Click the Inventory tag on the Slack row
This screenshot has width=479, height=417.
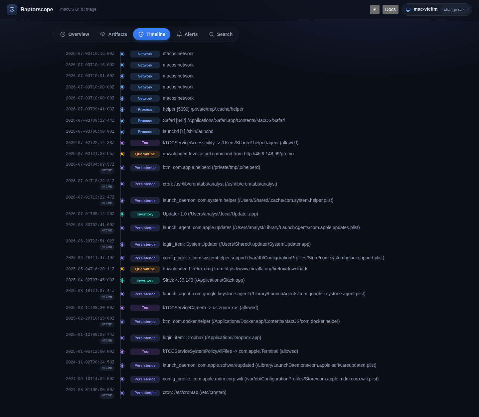click(145, 280)
